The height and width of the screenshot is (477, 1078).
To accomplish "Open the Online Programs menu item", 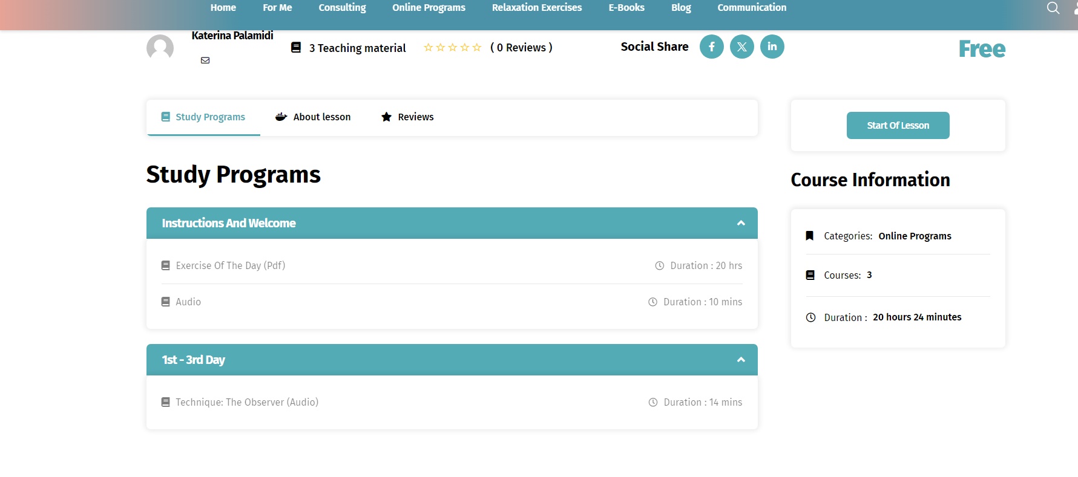I will pos(429,8).
